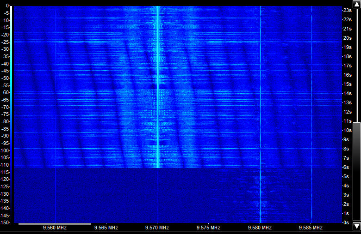The image size is (361, 234).
Task: Click the scroll up arrow button
Action: coord(357,4)
